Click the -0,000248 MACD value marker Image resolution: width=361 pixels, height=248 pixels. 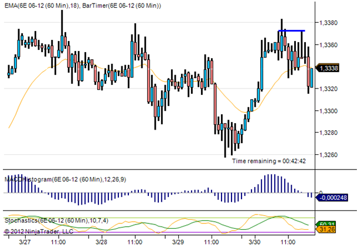332,198
